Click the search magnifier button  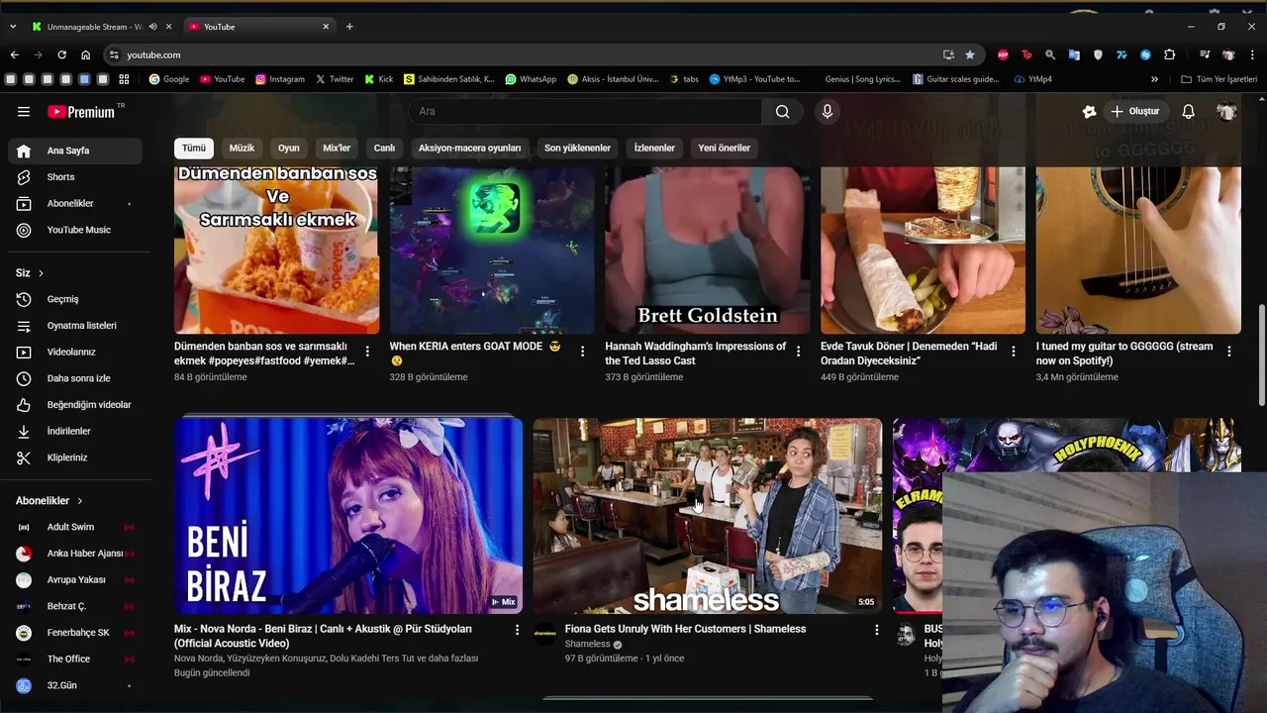(x=783, y=111)
